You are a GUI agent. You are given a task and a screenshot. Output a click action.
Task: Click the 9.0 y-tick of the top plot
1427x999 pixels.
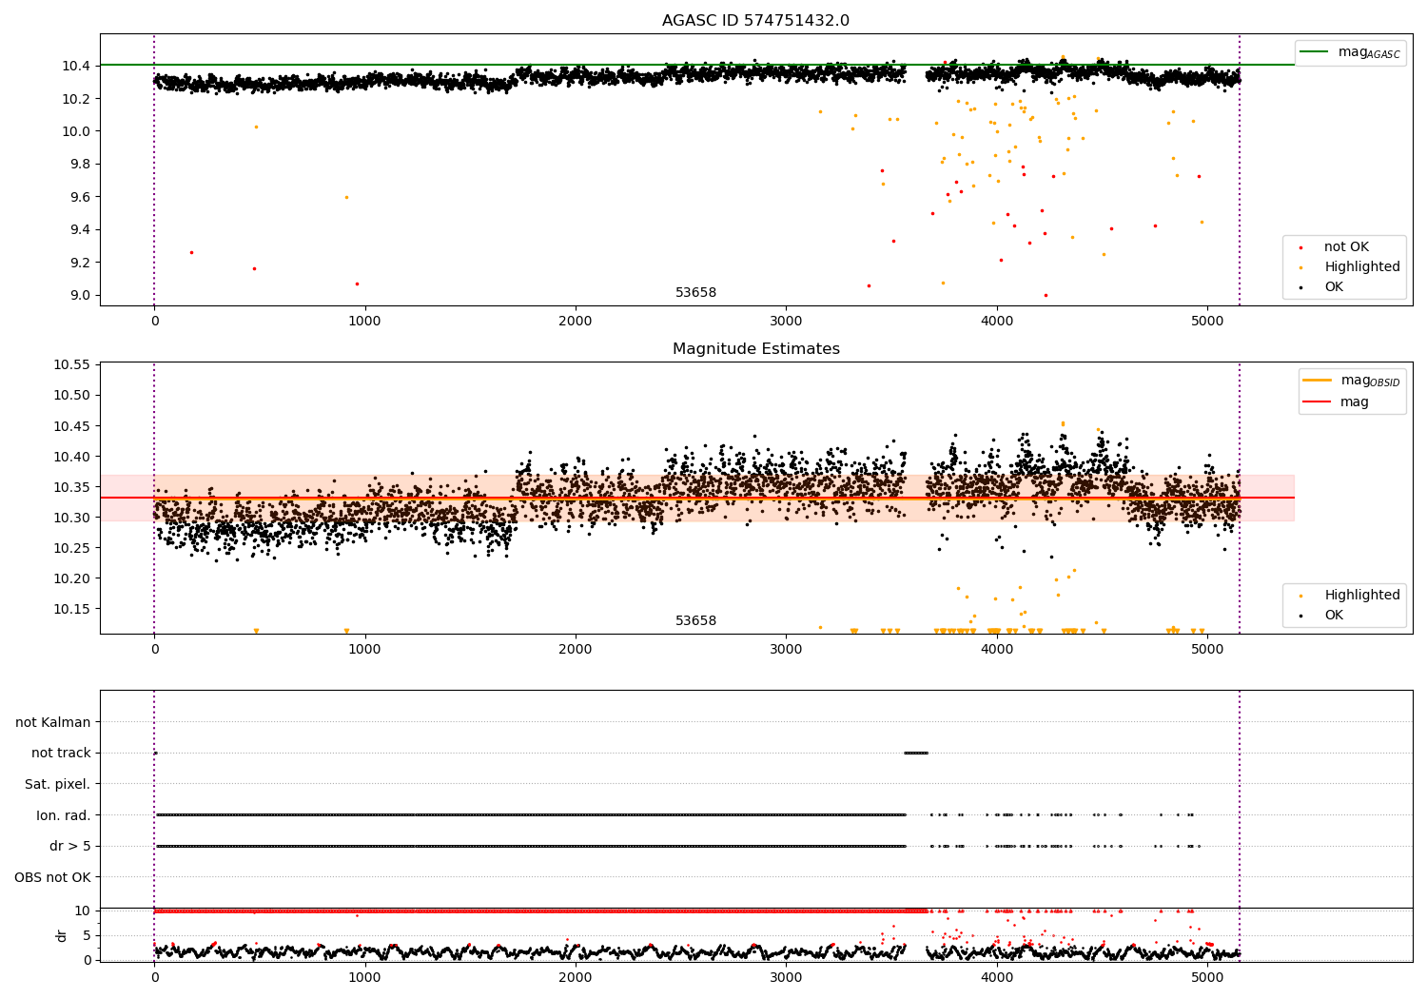(80, 296)
